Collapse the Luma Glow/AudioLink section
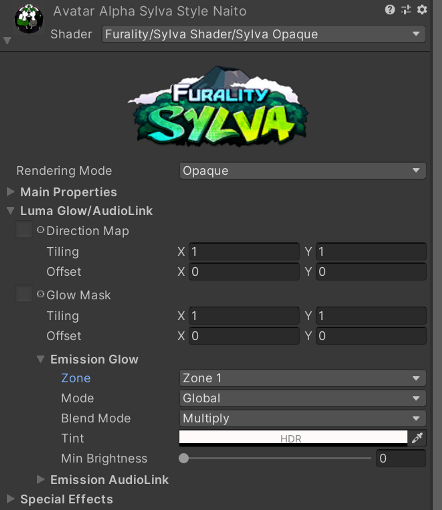 click(11, 210)
